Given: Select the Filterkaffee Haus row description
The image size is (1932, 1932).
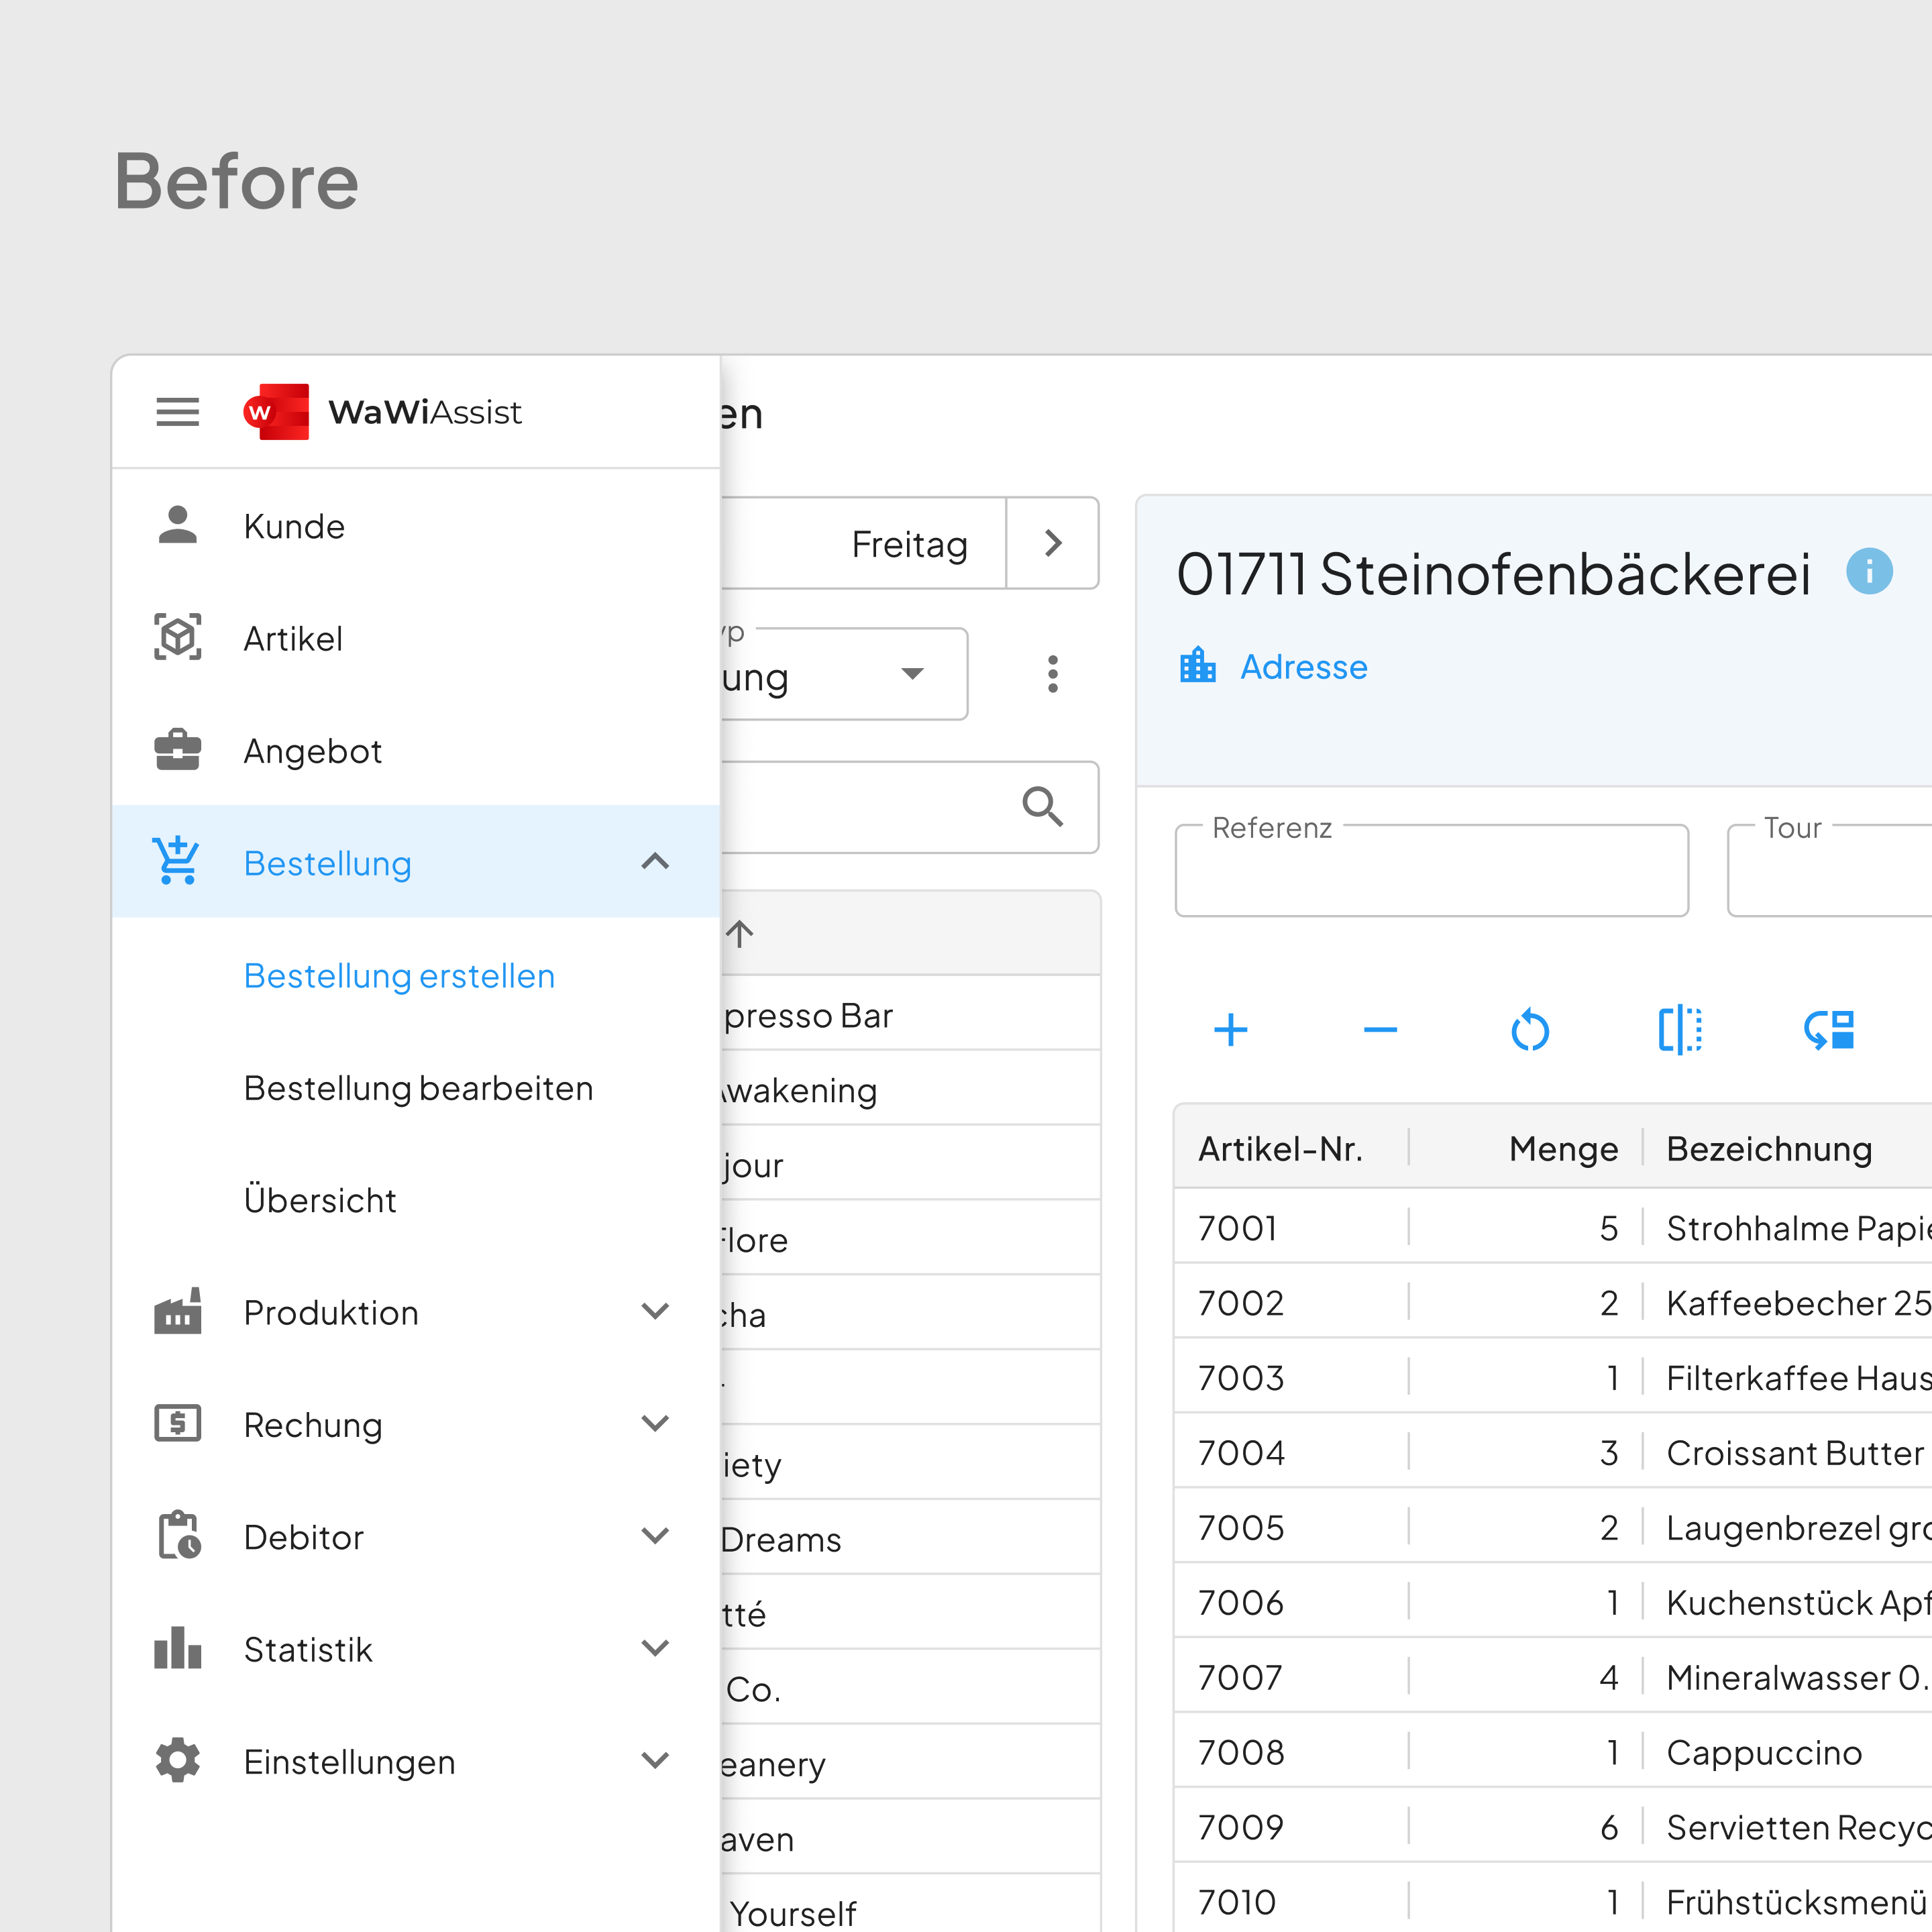Looking at the screenshot, I should pyautogui.click(x=1799, y=1378).
